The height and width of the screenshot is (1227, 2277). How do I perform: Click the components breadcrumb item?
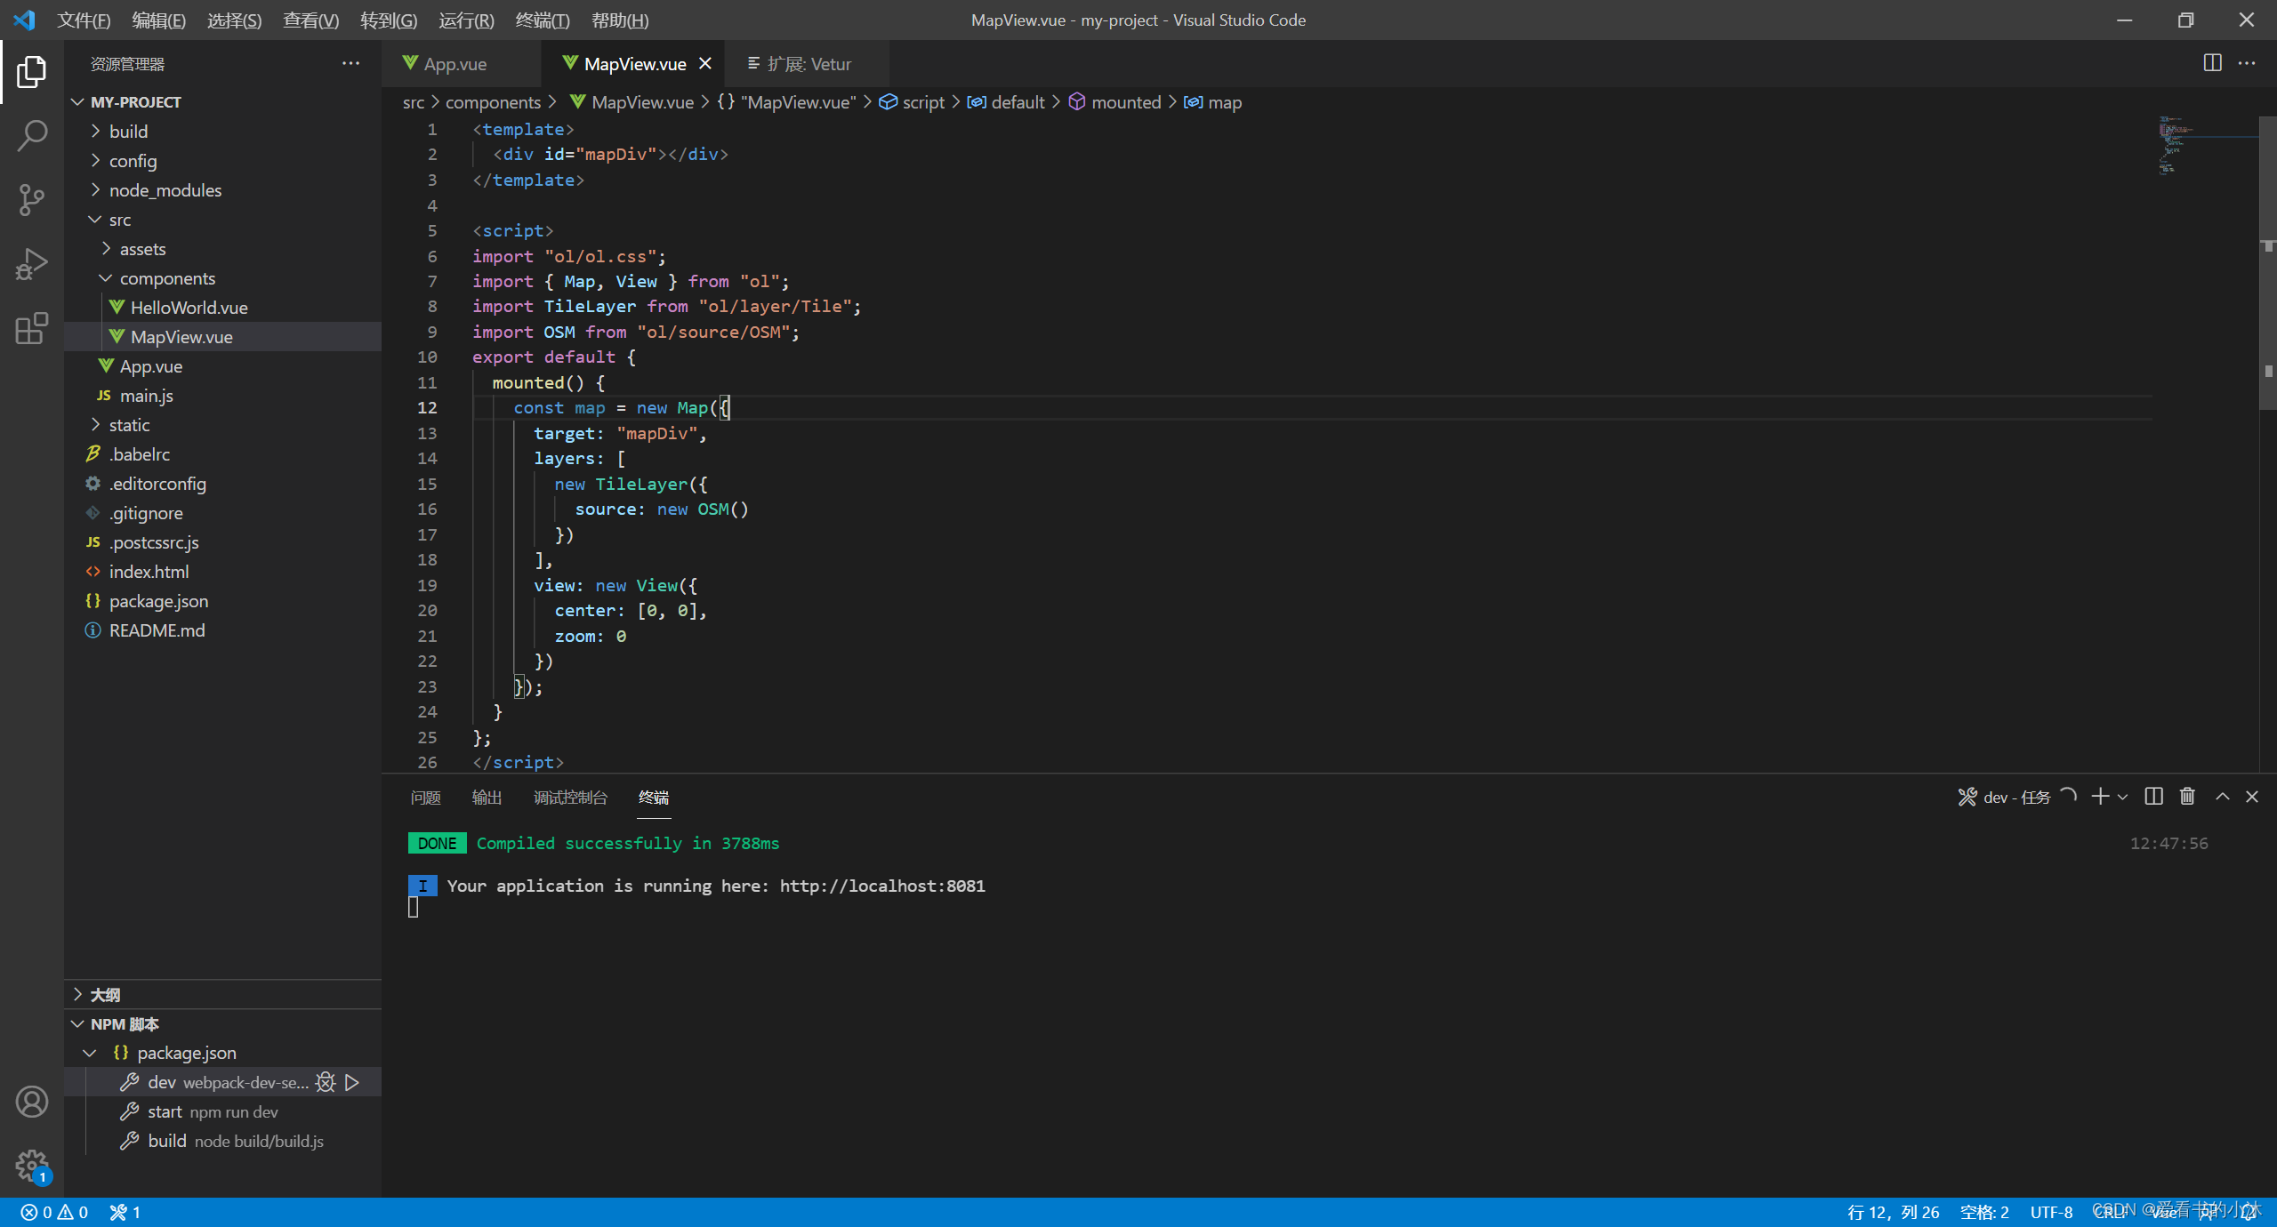493,102
